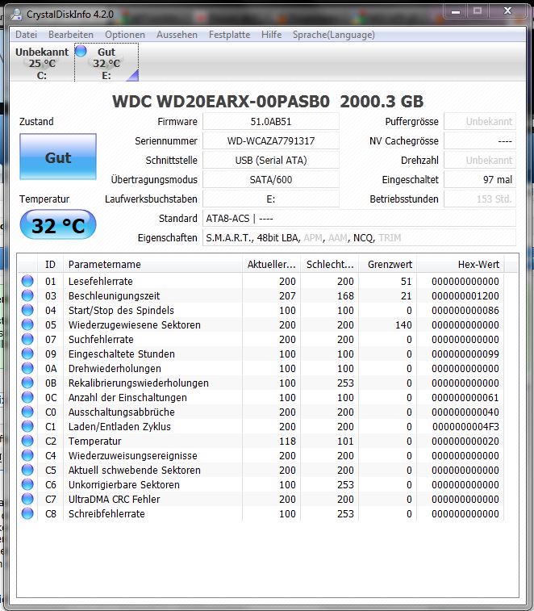Click status orb for Schreibfehlerrate row
The image size is (534, 611).
(27, 513)
